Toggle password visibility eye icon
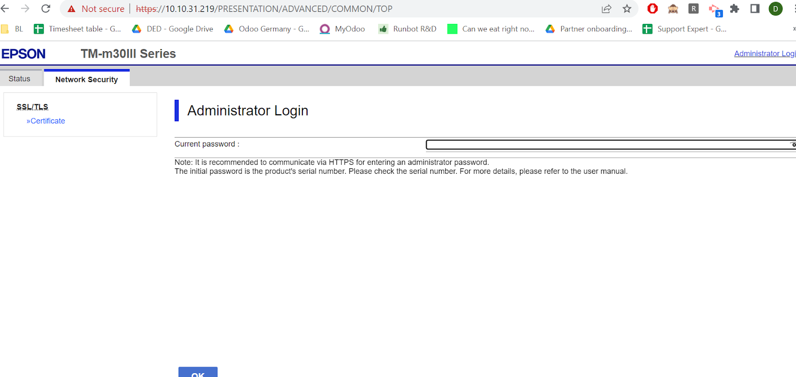Image resolution: width=796 pixels, height=377 pixels. (x=793, y=145)
